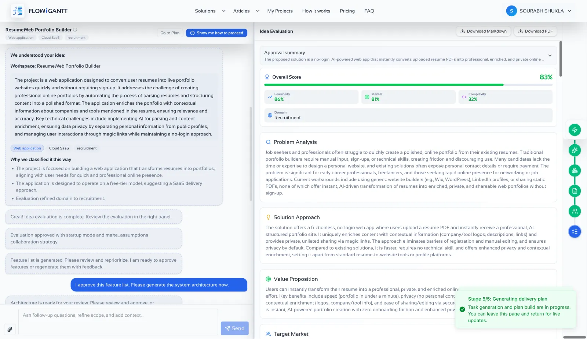Click the Feasibility trend icon
The image size is (587, 339).
pyautogui.click(x=270, y=97)
